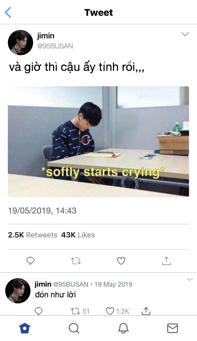Screen dimensions: 197x341
Task: Share the reply tweet
Action: tap(146, 311)
